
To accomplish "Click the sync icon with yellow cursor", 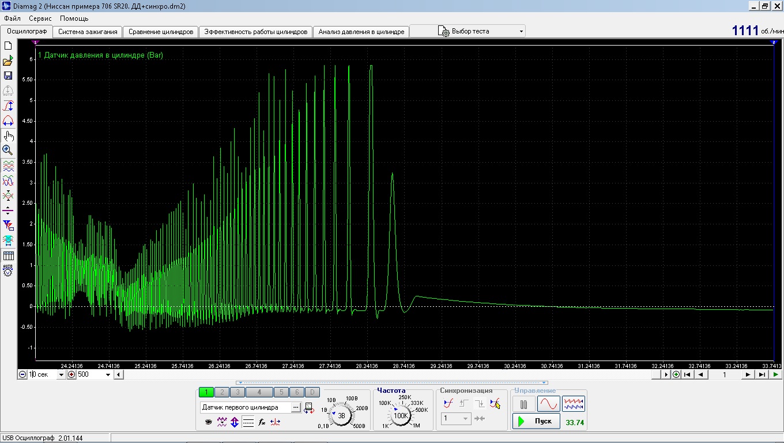I will click(495, 404).
